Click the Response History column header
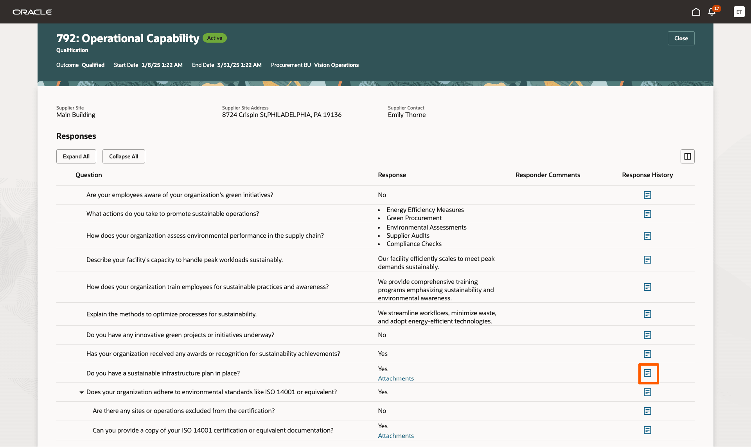Screen dimensions: 751x447 click(647, 175)
